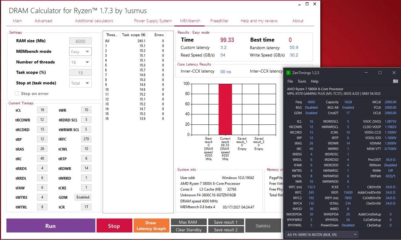401x240 pixels.
Task: Click the tWR value field
Action: tap(86, 110)
